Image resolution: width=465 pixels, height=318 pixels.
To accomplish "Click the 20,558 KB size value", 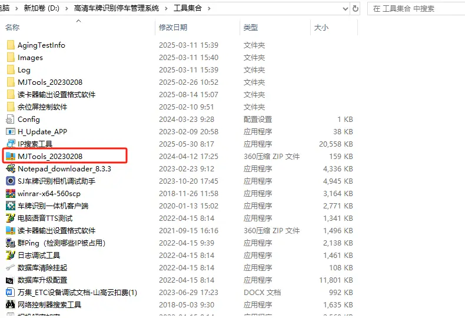I will 336,144.
